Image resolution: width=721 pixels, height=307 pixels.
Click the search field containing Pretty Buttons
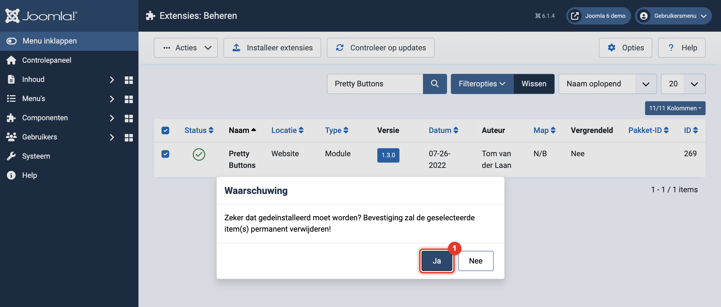click(375, 84)
